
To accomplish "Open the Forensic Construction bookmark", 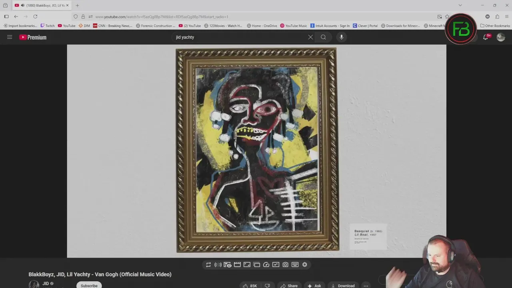I will coord(155,26).
